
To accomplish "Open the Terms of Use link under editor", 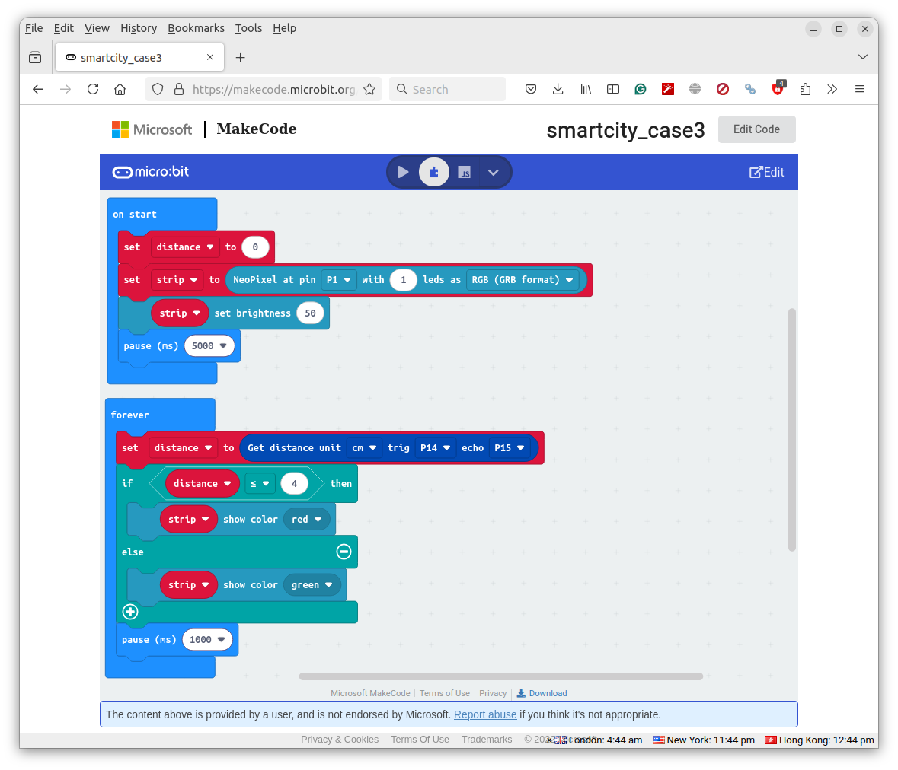I will coord(444,693).
